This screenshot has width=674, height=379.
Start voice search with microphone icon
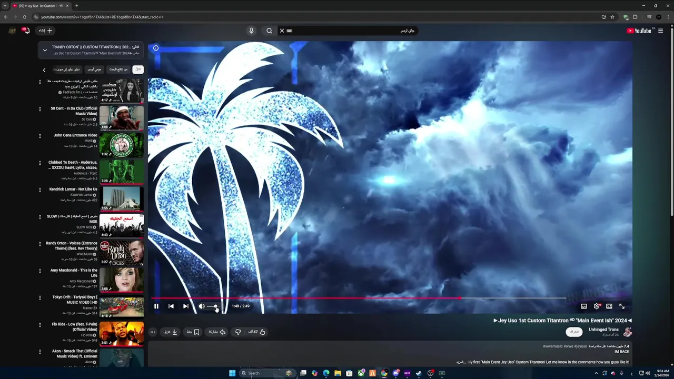251,31
